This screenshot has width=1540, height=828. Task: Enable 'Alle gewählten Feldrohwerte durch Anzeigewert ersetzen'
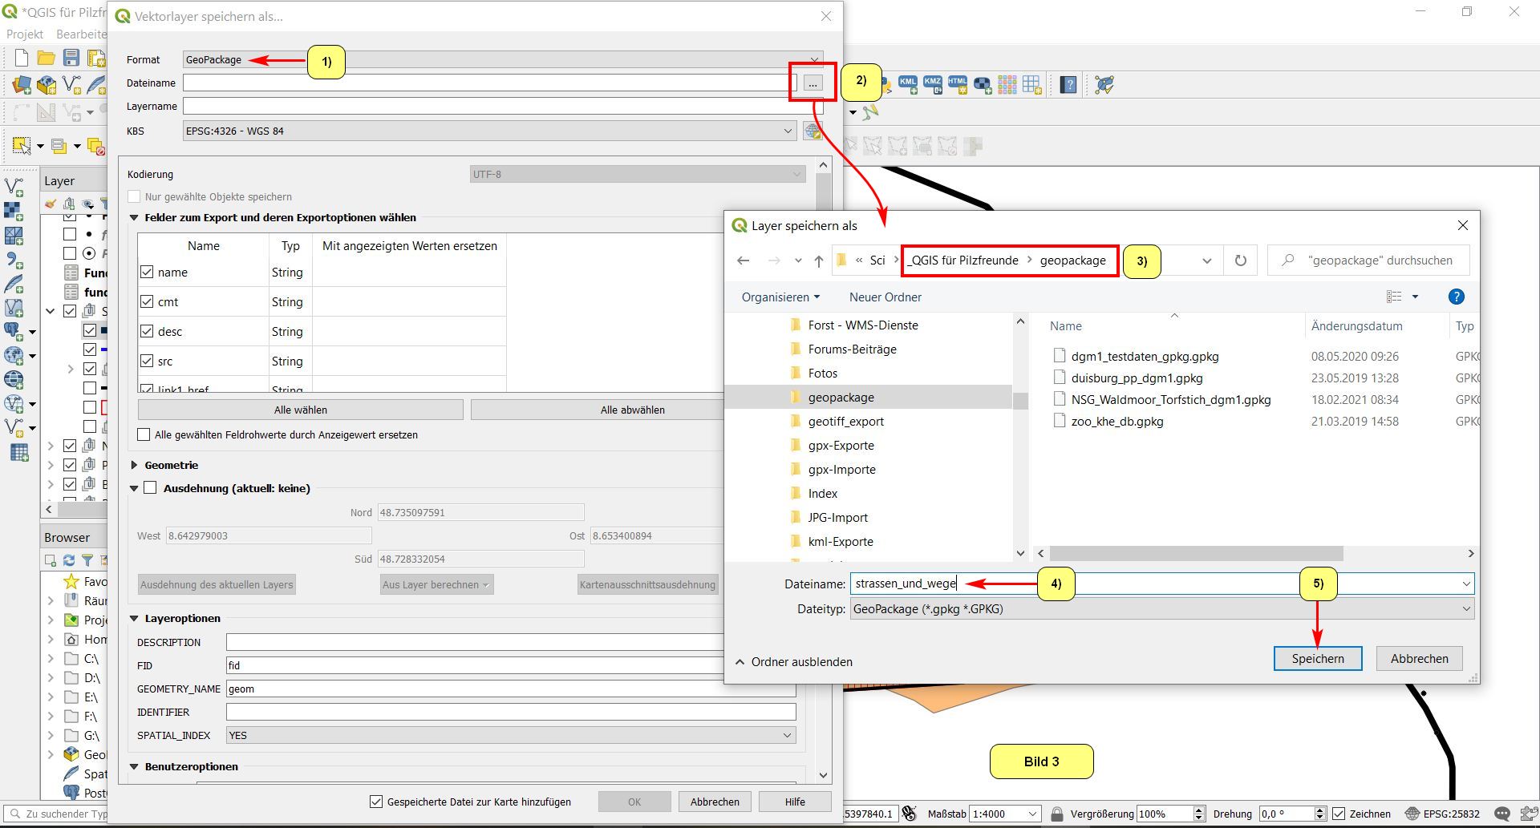[144, 435]
